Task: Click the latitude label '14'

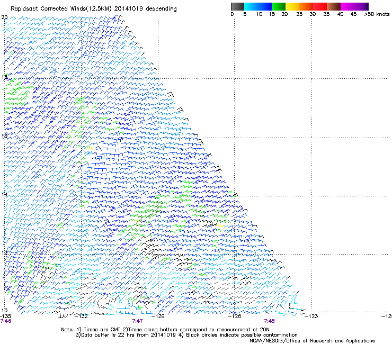Action: pyautogui.click(x=4, y=195)
